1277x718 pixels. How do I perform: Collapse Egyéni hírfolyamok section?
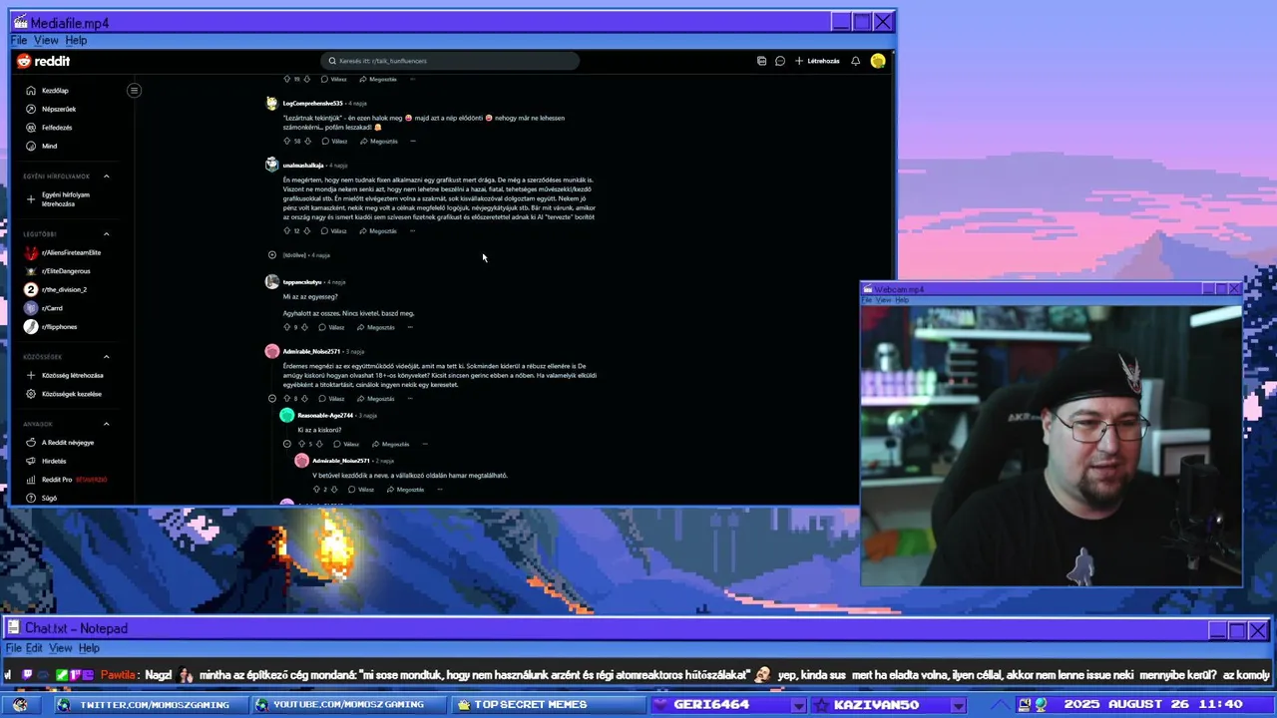(107, 177)
